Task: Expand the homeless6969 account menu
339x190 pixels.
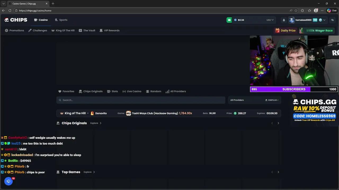Action: (x=324, y=20)
